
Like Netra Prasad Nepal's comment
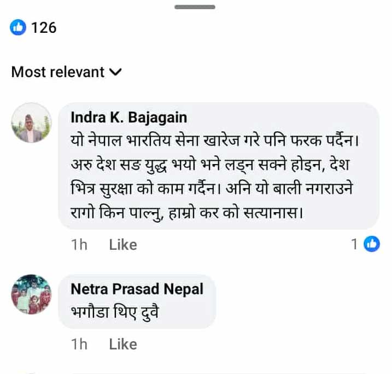pyautogui.click(x=123, y=344)
